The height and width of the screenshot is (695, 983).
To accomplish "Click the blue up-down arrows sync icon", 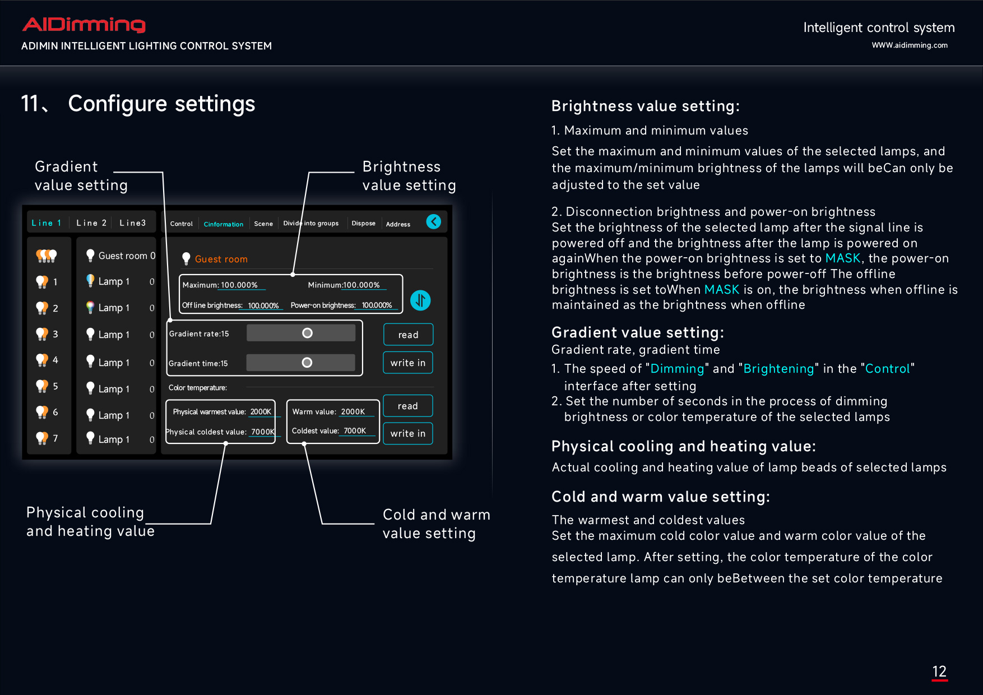I will [x=420, y=300].
